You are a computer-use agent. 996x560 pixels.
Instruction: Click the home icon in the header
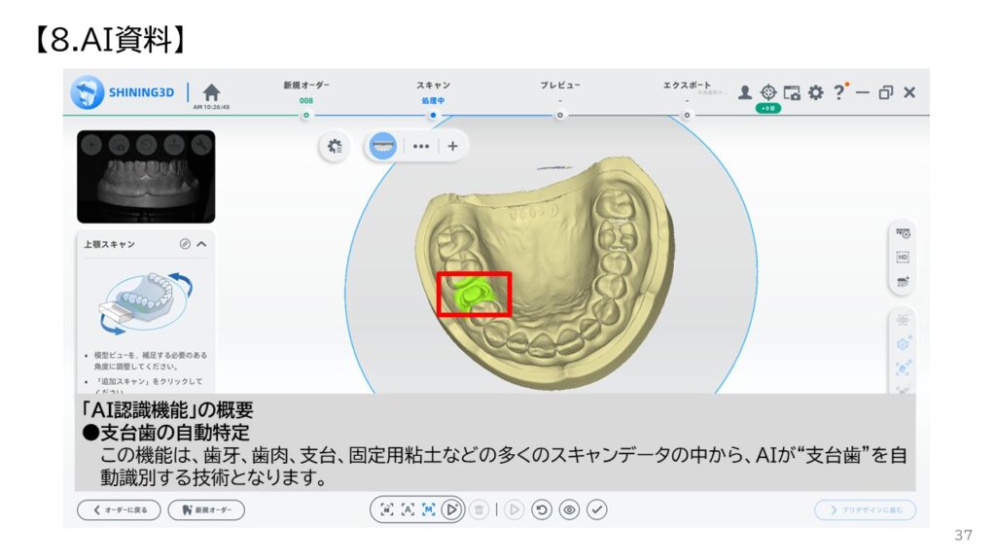point(211,90)
